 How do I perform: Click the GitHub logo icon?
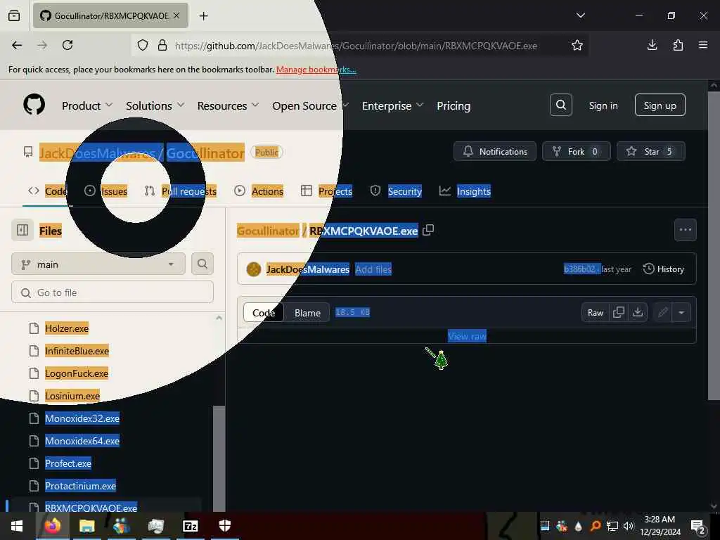pyautogui.click(x=34, y=105)
